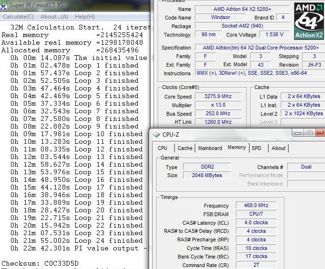Click the Multiplier value x 13.0
Screen dimensions: 325x269
[x=218, y=105]
